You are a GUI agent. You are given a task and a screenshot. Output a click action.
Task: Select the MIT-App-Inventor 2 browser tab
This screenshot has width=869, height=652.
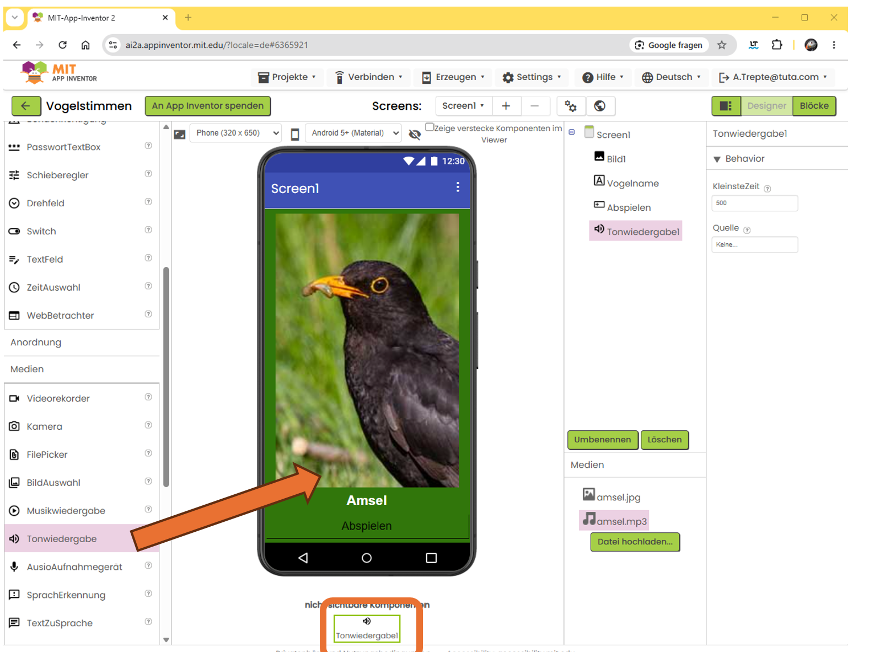click(101, 18)
